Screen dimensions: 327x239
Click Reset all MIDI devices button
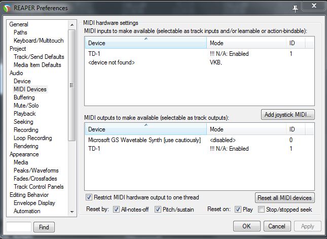pos(284,198)
